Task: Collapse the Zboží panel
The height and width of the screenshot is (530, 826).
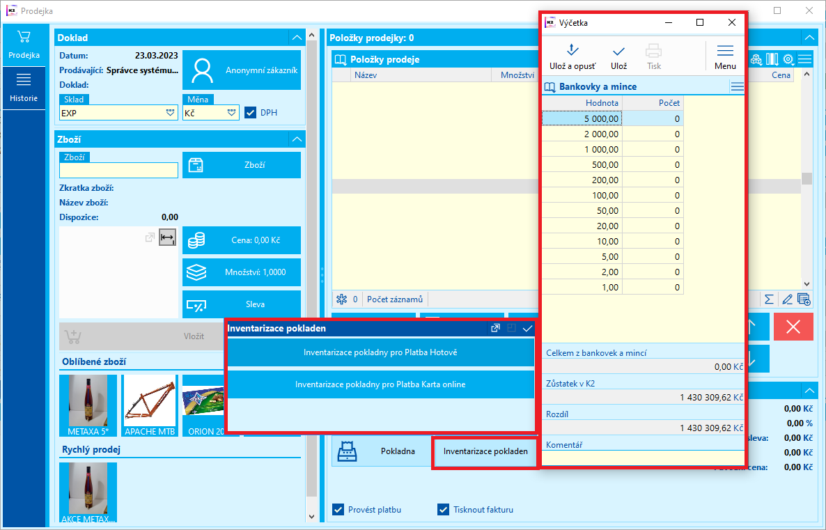Action: point(297,139)
